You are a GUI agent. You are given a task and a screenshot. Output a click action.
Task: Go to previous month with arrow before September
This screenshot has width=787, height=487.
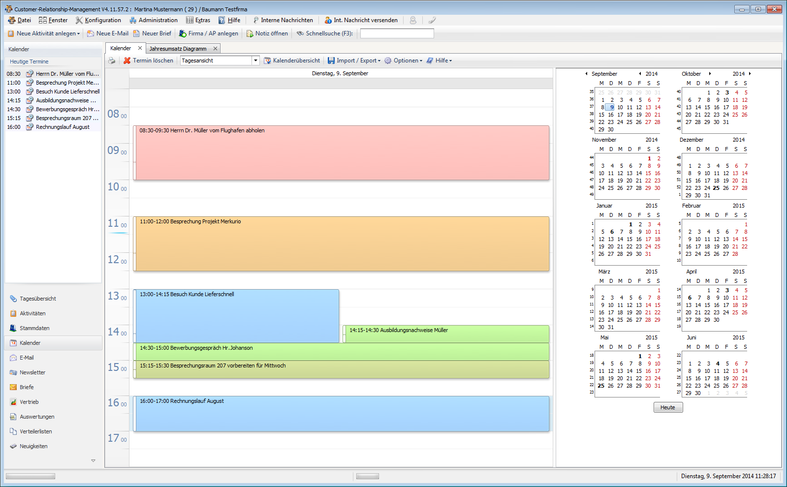pyautogui.click(x=586, y=74)
